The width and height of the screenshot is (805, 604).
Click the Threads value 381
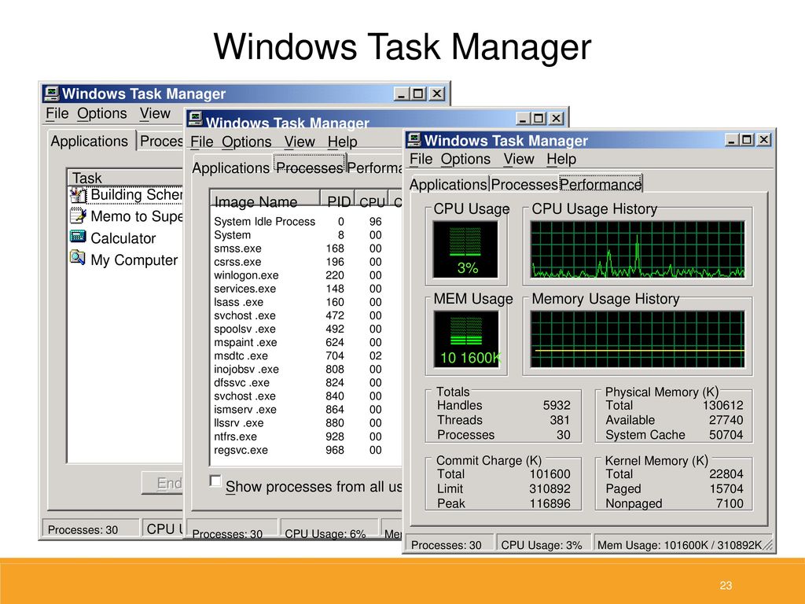(560, 420)
